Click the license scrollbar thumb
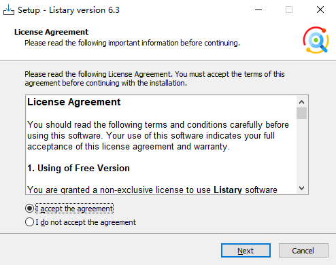This screenshot has width=336, height=265. pyautogui.click(x=301, y=113)
